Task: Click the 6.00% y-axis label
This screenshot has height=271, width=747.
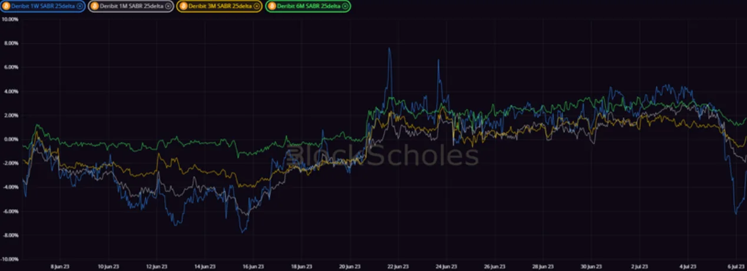Action: [x=11, y=67]
